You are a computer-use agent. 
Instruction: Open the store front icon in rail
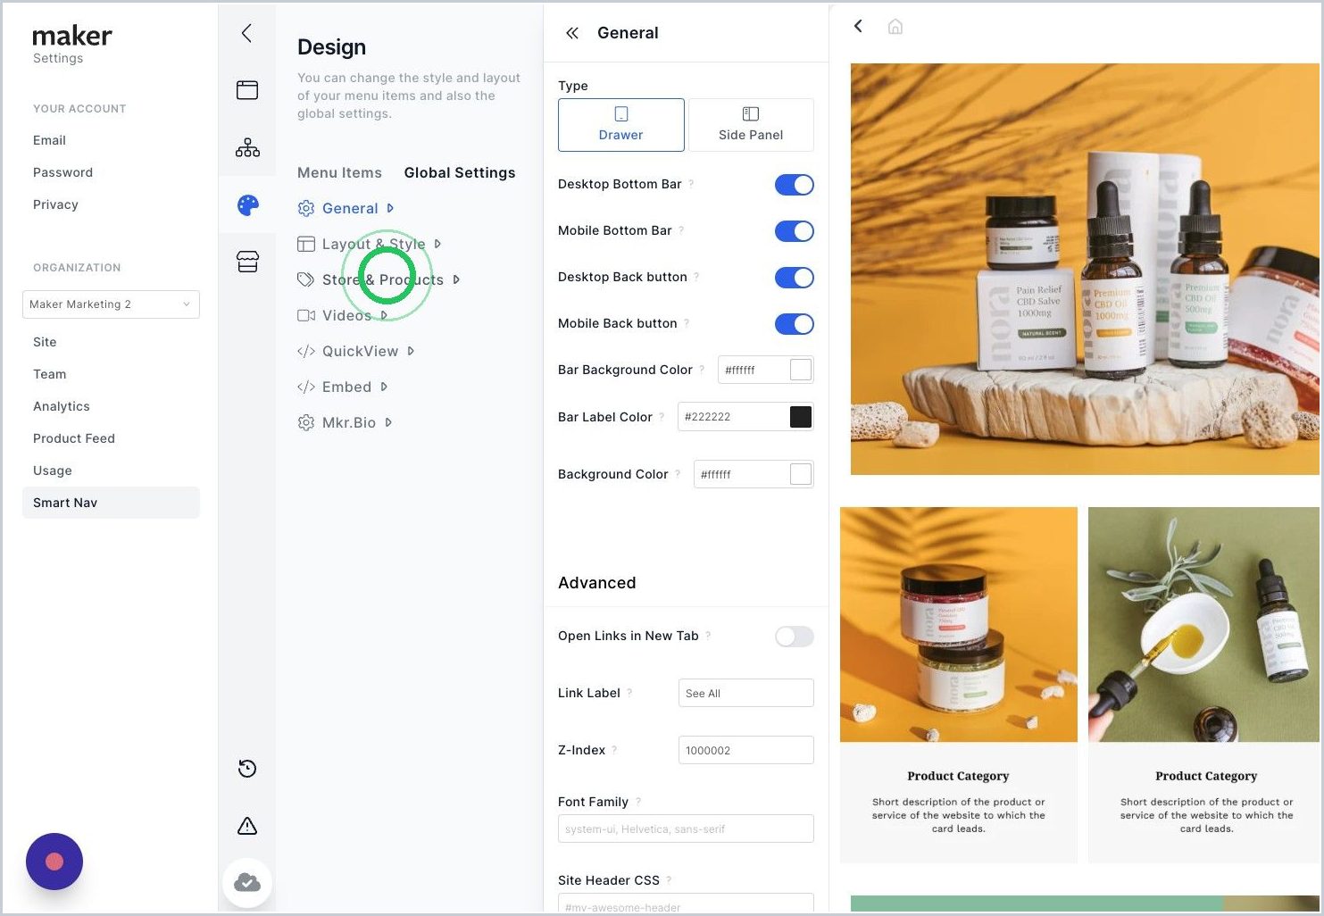pos(247,262)
